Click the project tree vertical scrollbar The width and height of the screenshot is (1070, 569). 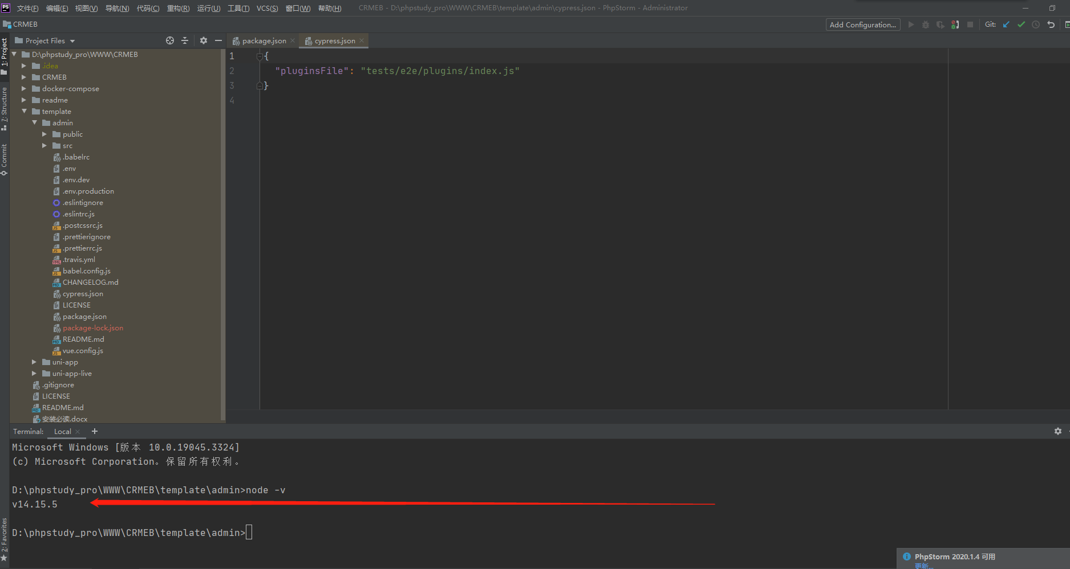222,235
